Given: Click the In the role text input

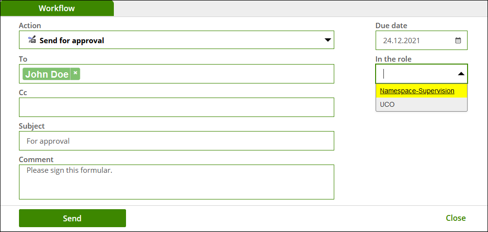Looking at the screenshot, I should coord(417,74).
